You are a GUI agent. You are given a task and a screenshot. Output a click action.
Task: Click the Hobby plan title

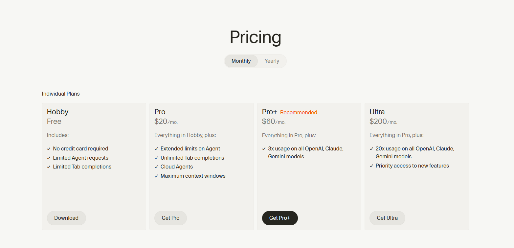(57, 112)
